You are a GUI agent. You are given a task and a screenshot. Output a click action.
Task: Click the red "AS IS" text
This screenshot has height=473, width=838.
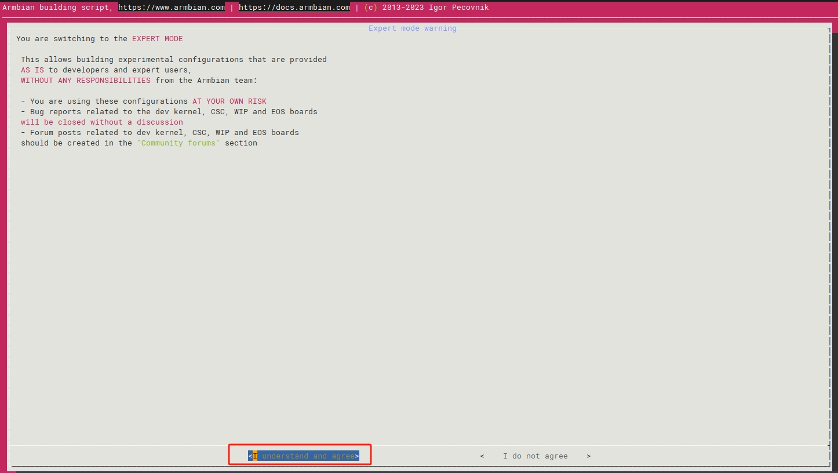click(x=32, y=70)
